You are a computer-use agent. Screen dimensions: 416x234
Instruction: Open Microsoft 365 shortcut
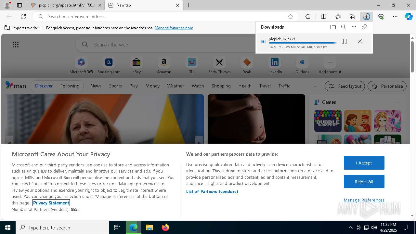[x=81, y=65]
